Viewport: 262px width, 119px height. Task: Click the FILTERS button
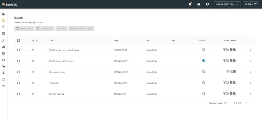point(251,4)
